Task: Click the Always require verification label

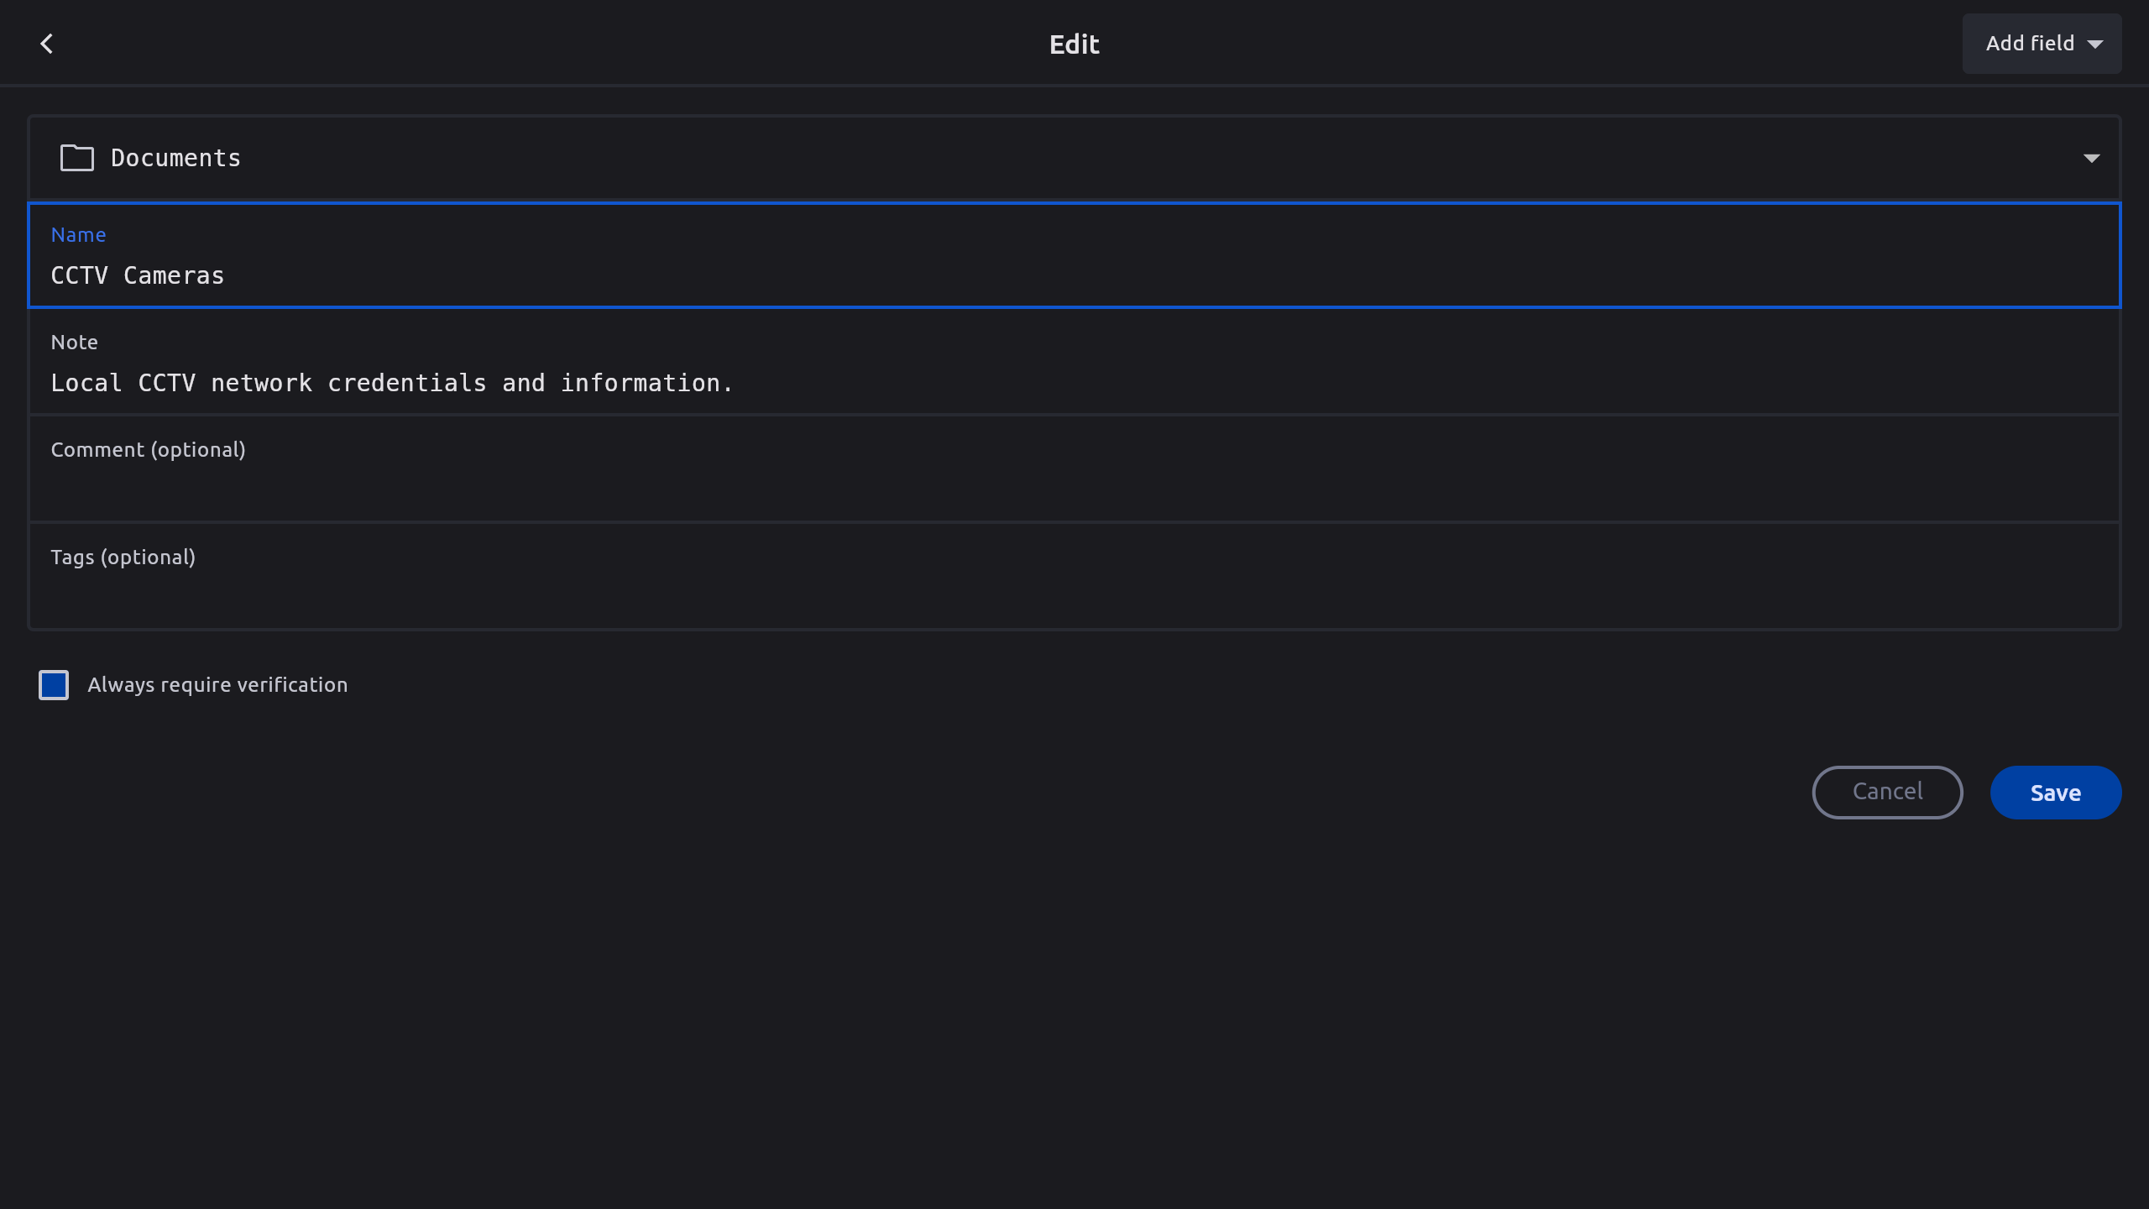Action: [217, 685]
